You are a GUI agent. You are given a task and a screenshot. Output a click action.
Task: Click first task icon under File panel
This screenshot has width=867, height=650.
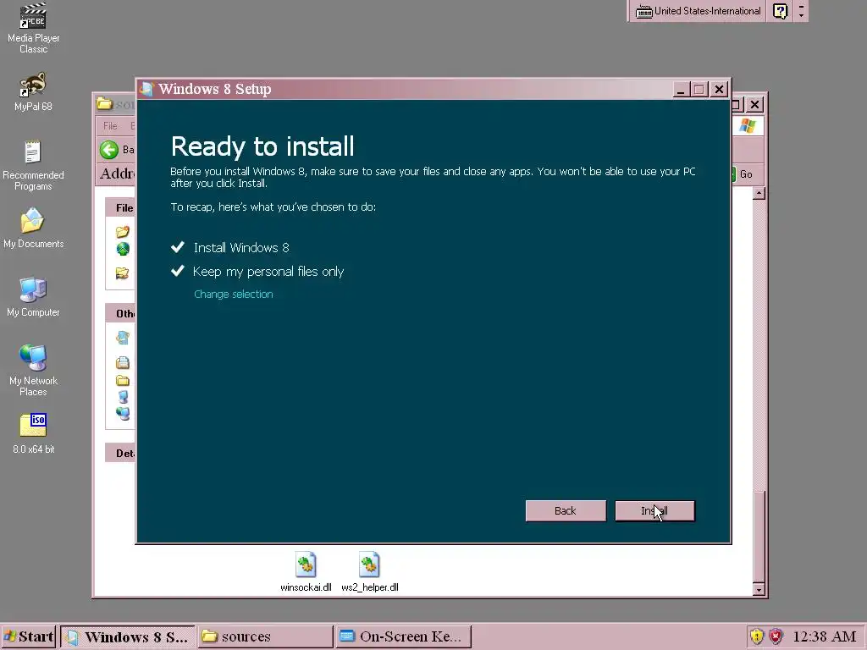tap(123, 232)
